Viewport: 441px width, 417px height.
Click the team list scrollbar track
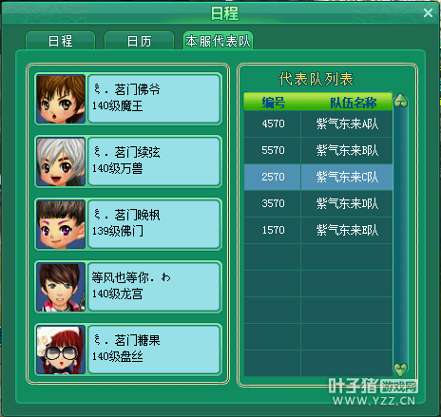pos(400,235)
